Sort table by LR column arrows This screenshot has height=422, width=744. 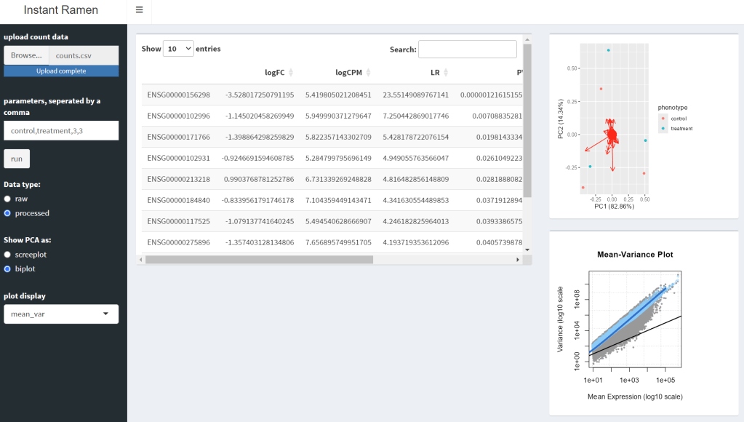(x=446, y=73)
